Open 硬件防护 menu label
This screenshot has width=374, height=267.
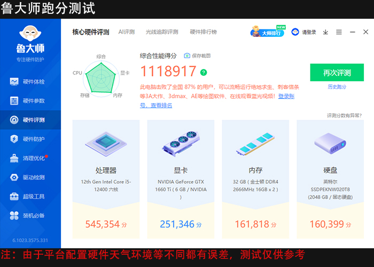click(x=34, y=139)
